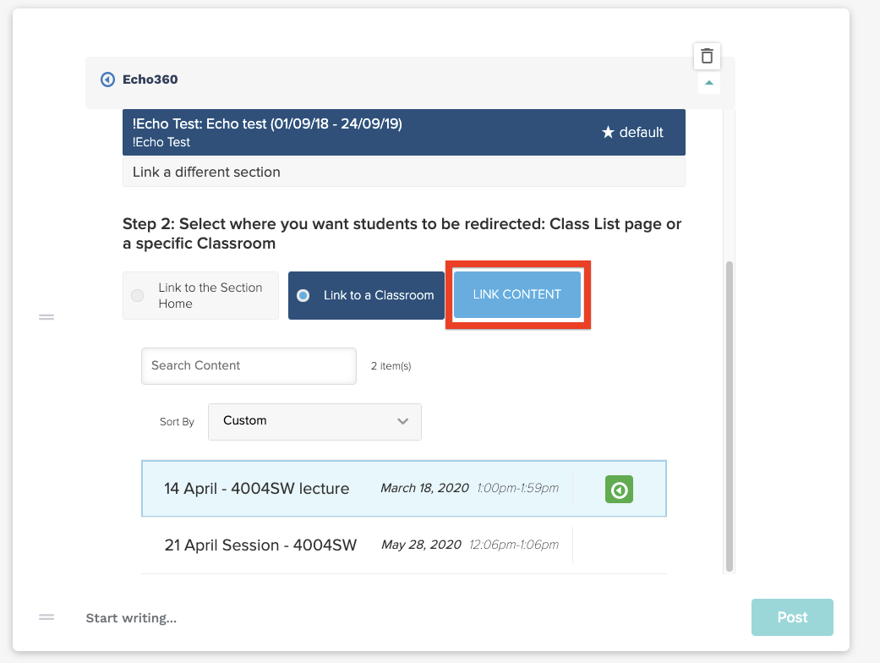Image resolution: width=880 pixels, height=663 pixels.
Task: Click the Echo360 logo icon
Action: [x=107, y=79]
